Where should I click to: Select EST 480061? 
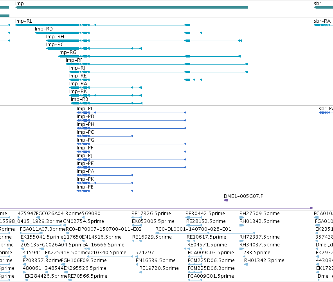[32, 269]
